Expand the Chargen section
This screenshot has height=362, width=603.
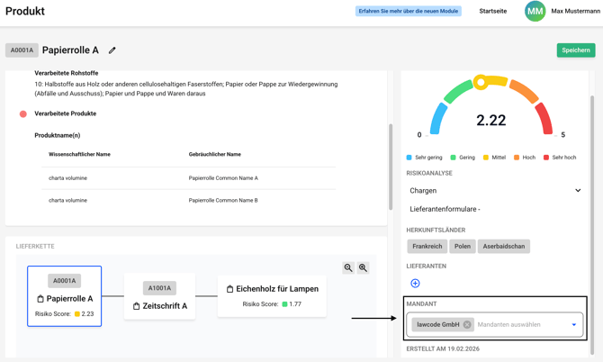578,191
